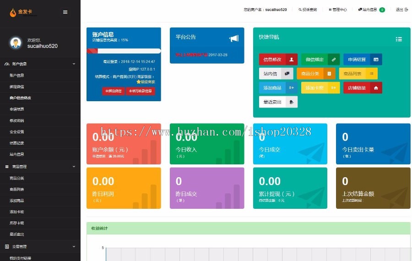The height and width of the screenshot is (261, 412).
Task: Open 修改密码 in the sidebar
Action: 17,120
